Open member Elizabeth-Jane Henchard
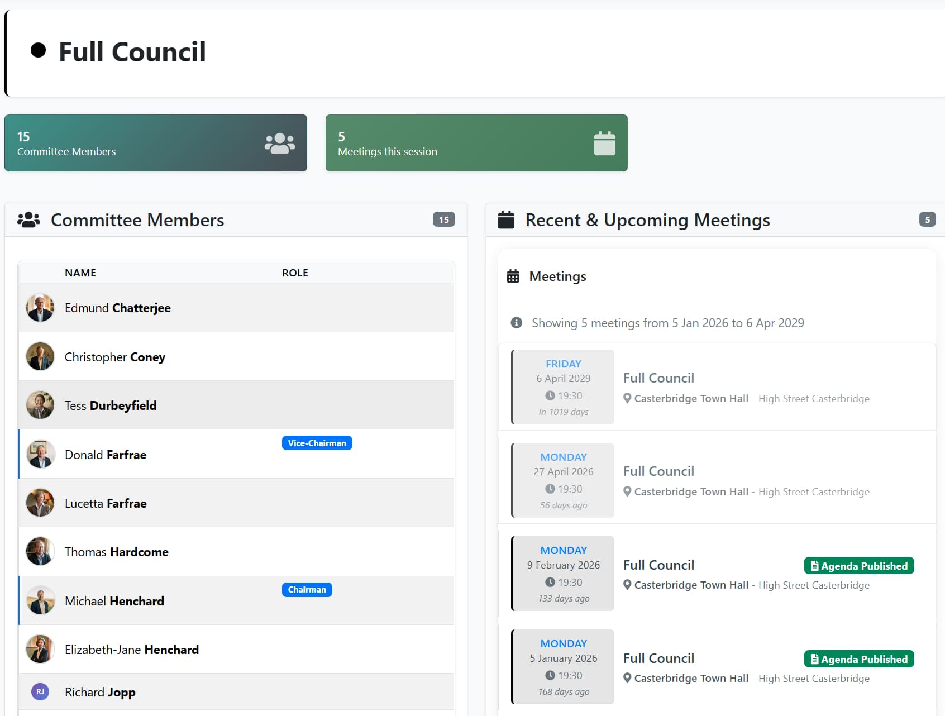945x716 pixels. [x=132, y=650]
